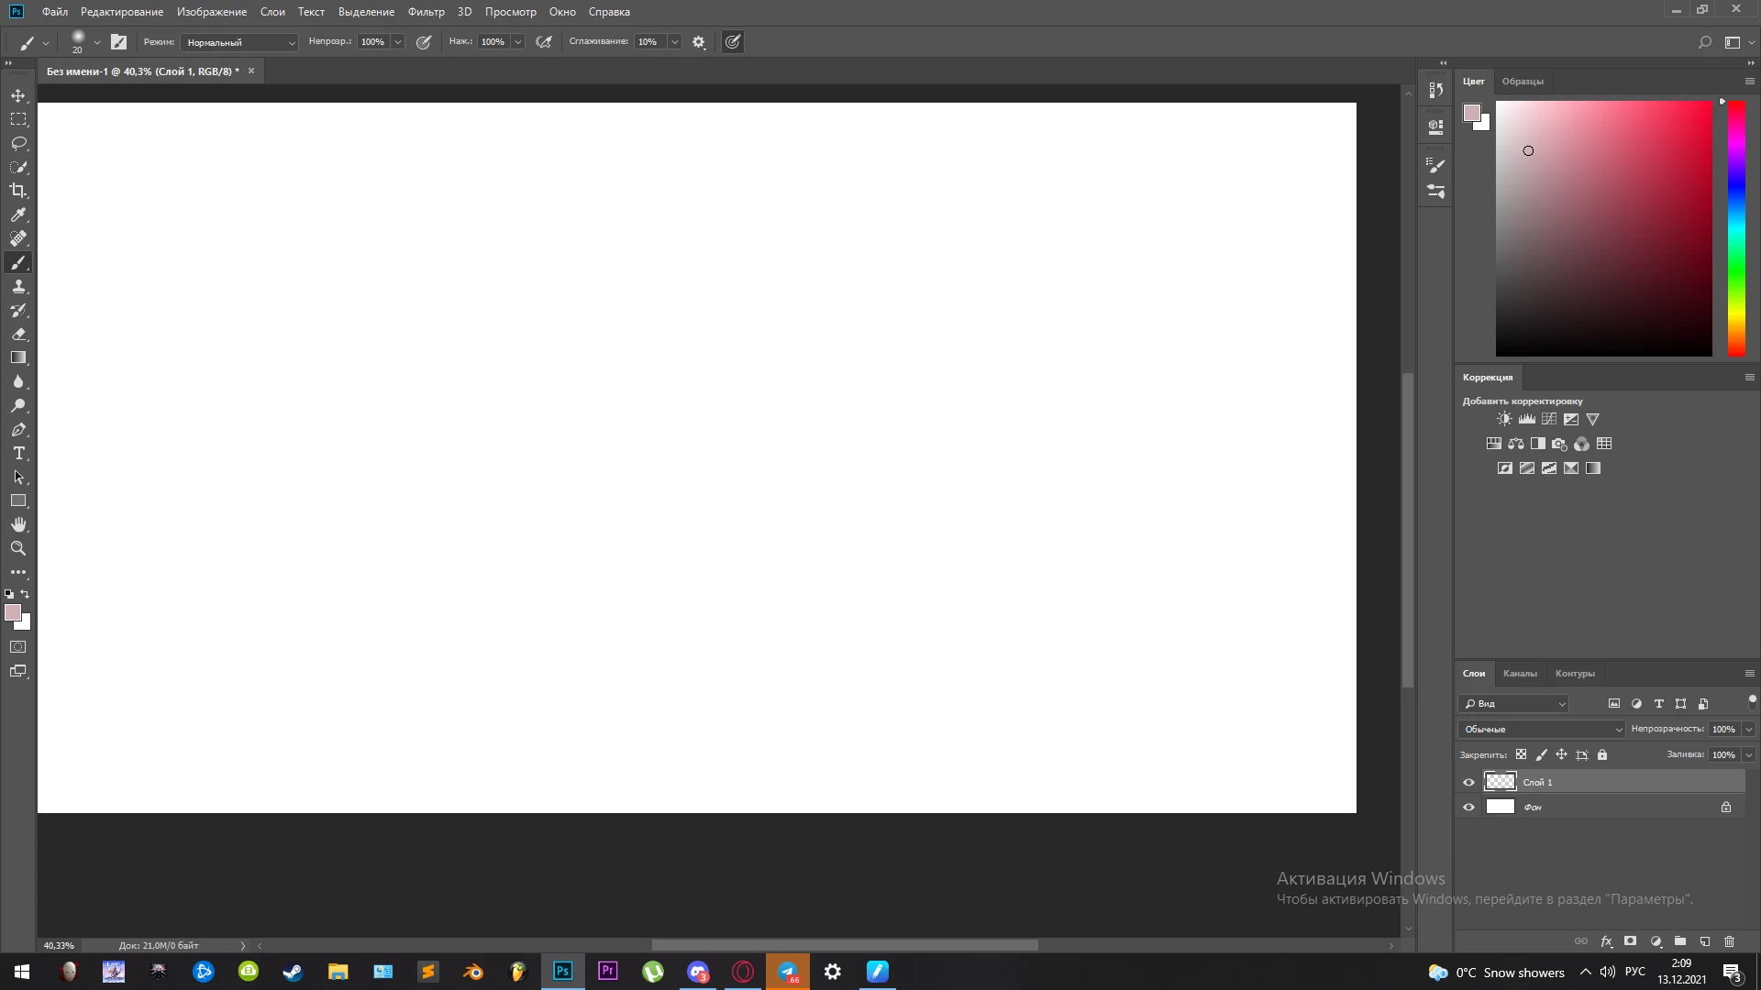Open the Фильтр menu
The height and width of the screenshot is (990, 1761).
click(x=426, y=12)
